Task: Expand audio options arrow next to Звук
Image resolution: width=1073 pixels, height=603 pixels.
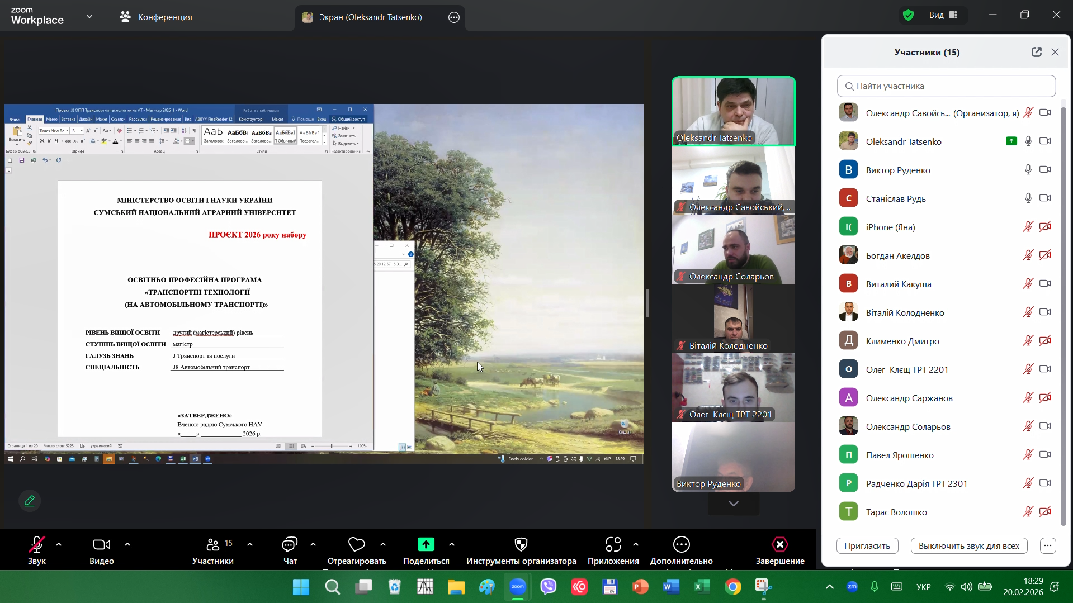Action: (59, 544)
